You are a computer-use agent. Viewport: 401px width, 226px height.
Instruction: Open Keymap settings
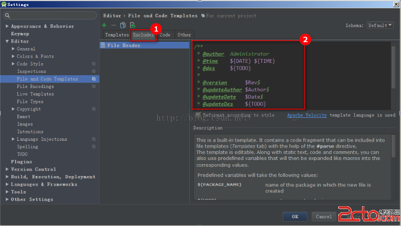[x=20, y=34]
